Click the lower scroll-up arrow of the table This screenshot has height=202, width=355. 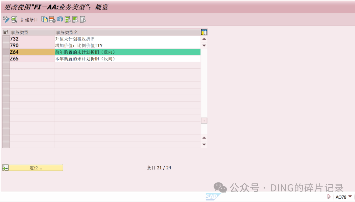204,138
